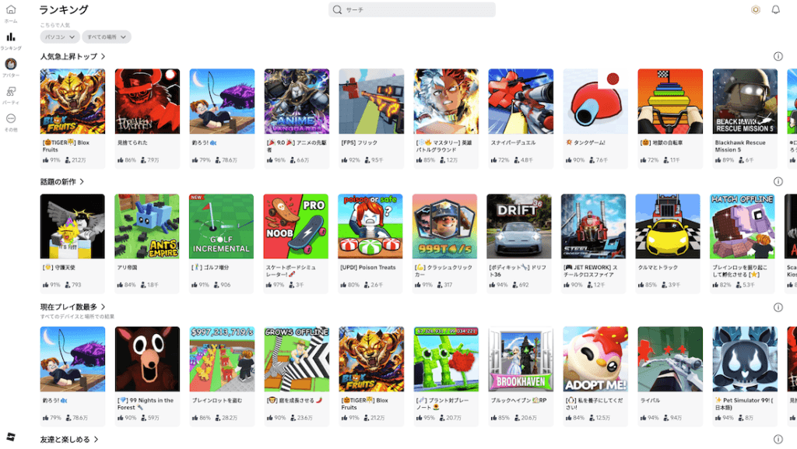The width and height of the screenshot is (797, 449).
Task: Open the Steel Crossfire robot thumbnail
Action: pyautogui.click(x=593, y=226)
